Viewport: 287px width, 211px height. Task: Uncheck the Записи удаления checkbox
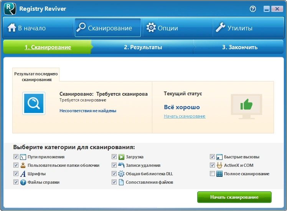point(114,165)
